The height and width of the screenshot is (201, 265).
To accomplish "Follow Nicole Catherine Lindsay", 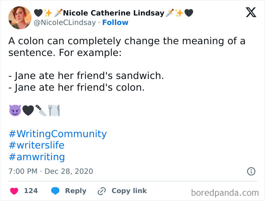I will (x=115, y=23).
